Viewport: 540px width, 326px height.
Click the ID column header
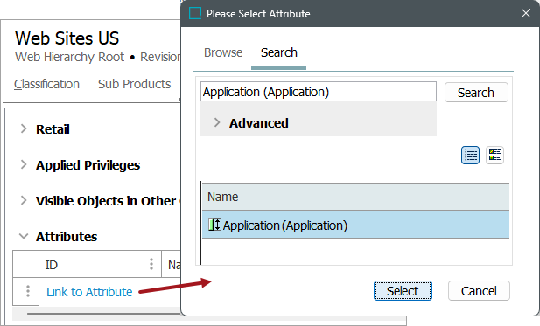(100, 264)
